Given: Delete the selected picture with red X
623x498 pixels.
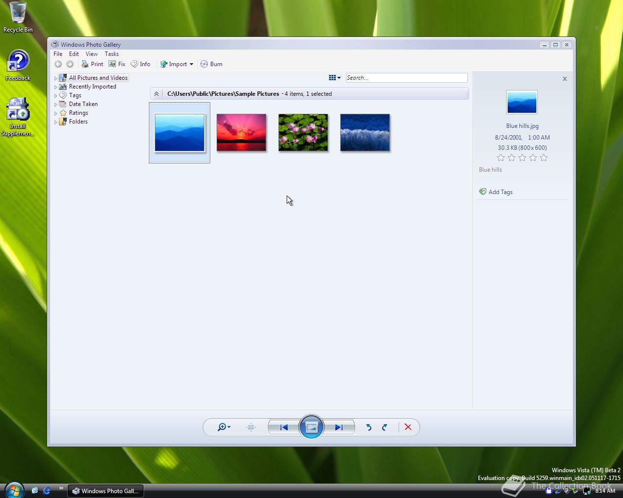Looking at the screenshot, I should pyautogui.click(x=408, y=427).
